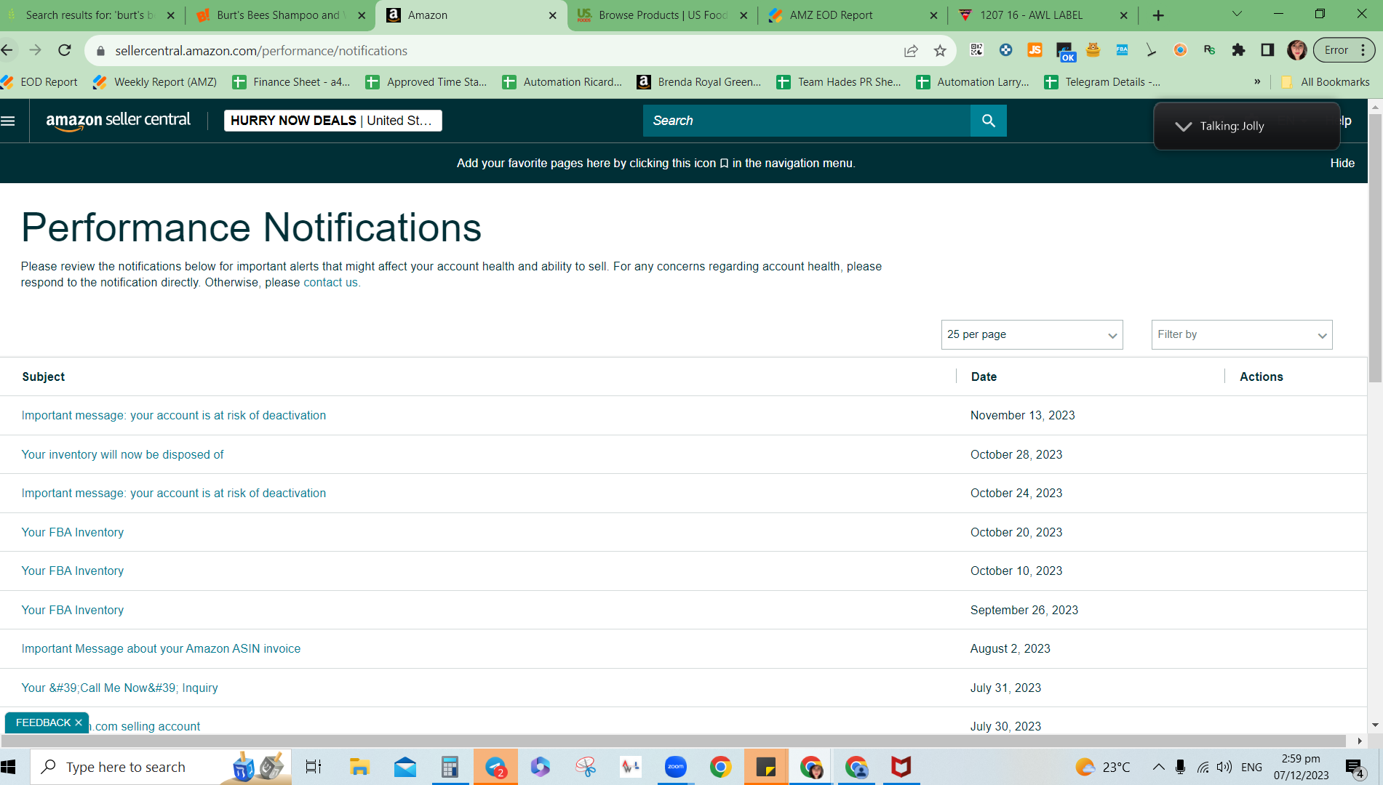Open the Approved Time Sta... bookmark

pyautogui.click(x=426, y=82)
